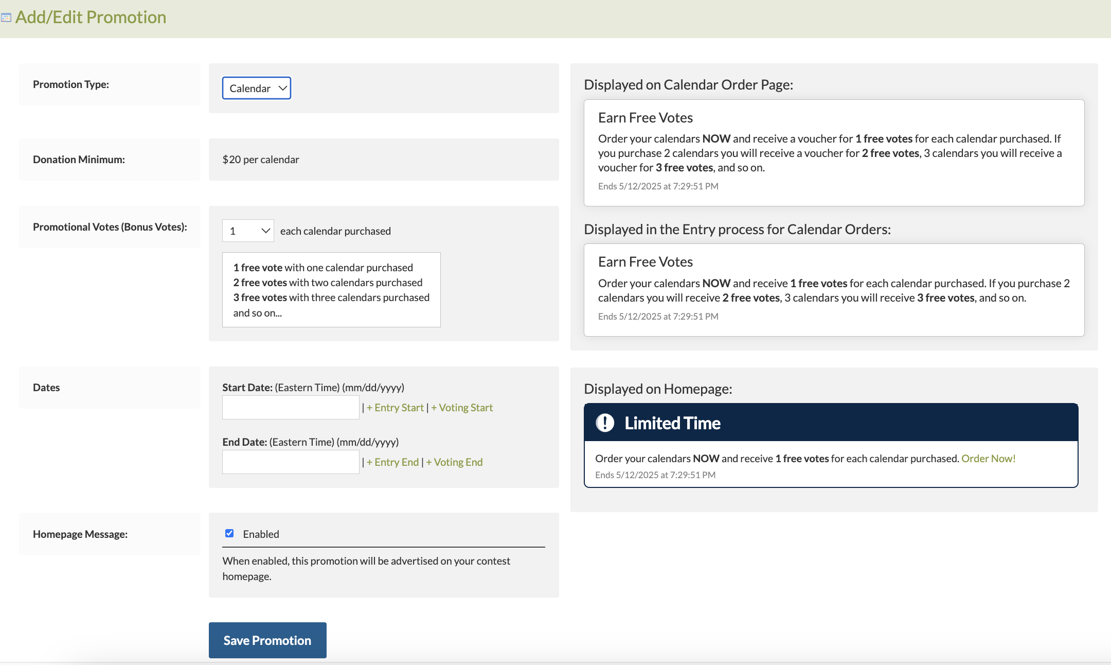Click the Earn Free Votes order page preview
The width and height of the screenshot is (1111, 665).
[833, 153]
